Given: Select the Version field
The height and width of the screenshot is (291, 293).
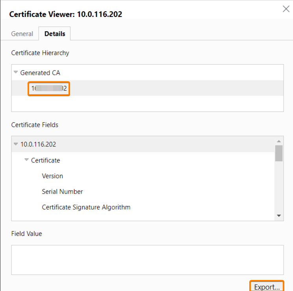Looking at the screenshot, I should click(52, 176).
